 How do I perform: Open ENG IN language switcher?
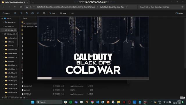point(160,102)
